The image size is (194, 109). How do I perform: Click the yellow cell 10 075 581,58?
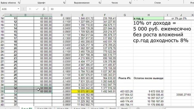coord(82,91)
